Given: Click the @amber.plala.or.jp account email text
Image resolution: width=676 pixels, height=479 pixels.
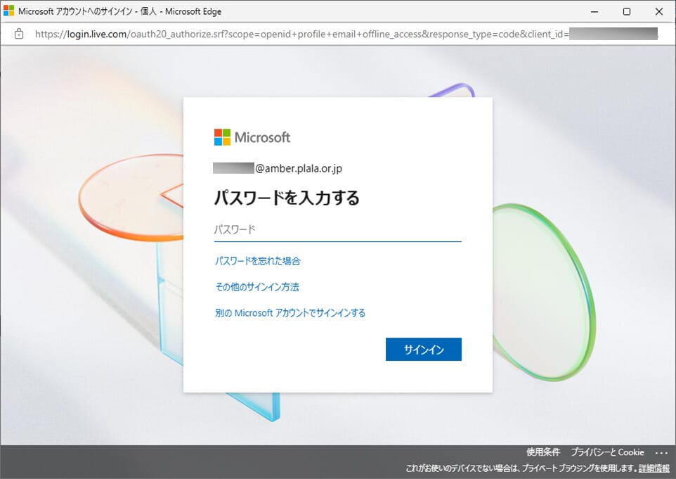Looking at the screenshot, I should [299, 168].
